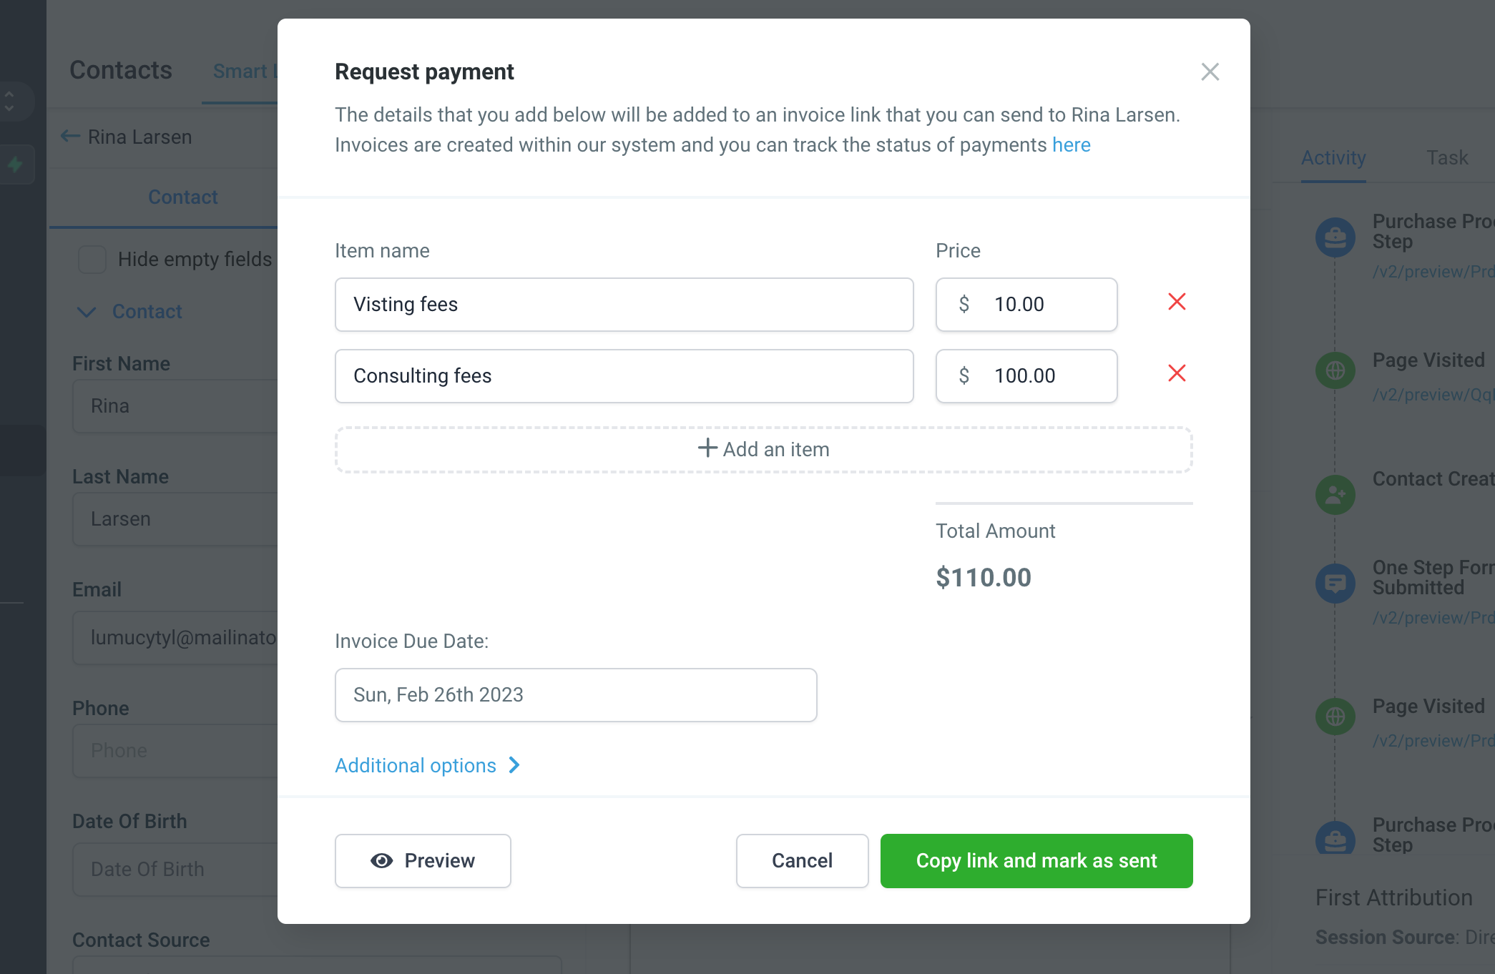
Task: Switch to the Task tab
Action: click(x=1446, y=157)
